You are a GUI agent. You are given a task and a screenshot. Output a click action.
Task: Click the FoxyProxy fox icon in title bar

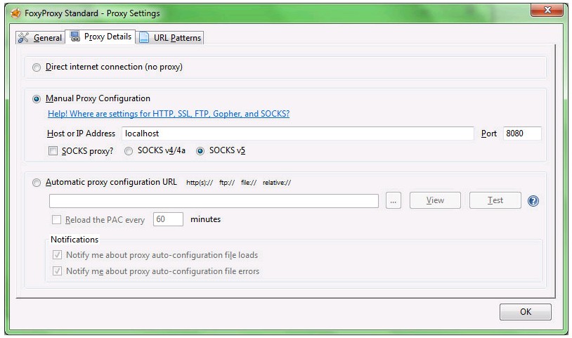tap(16, 13)
